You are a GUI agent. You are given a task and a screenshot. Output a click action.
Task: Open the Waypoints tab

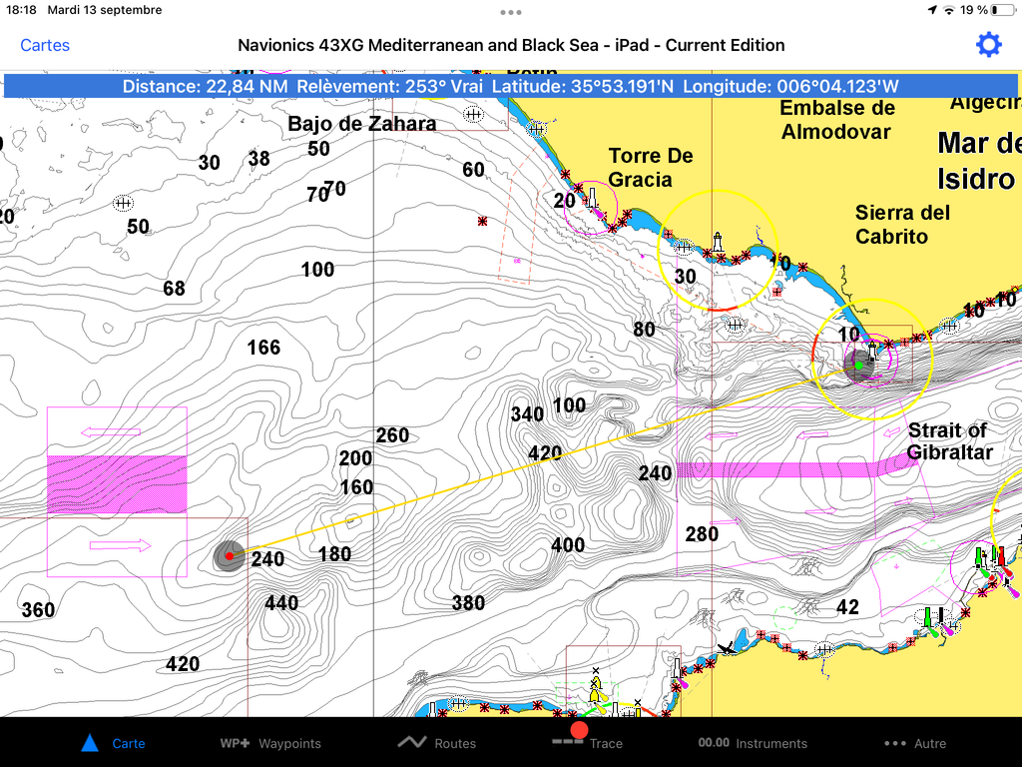tap(270, 743)
